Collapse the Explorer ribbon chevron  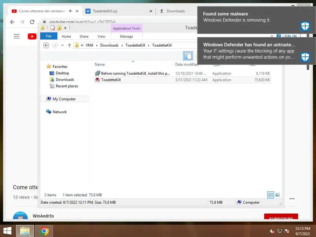[x=272, y=36]
